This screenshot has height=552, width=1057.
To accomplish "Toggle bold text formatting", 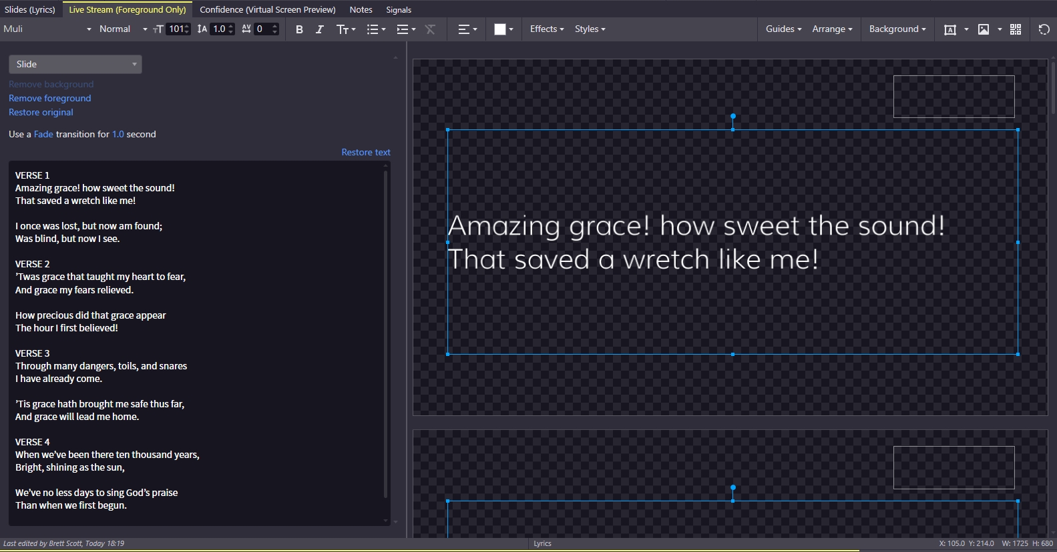I will point(299,29).
